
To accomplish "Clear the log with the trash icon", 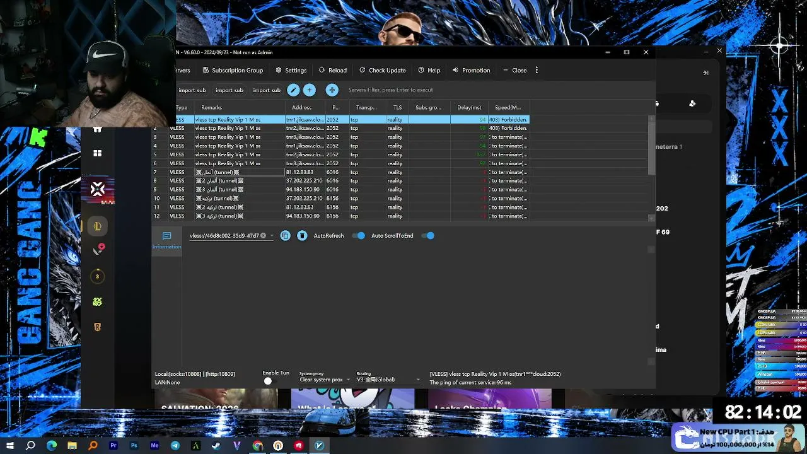I will (x=302, y=236).
